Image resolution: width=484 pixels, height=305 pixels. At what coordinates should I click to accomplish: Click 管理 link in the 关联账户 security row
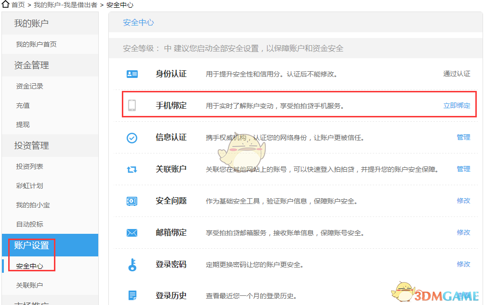coord(464,169)
